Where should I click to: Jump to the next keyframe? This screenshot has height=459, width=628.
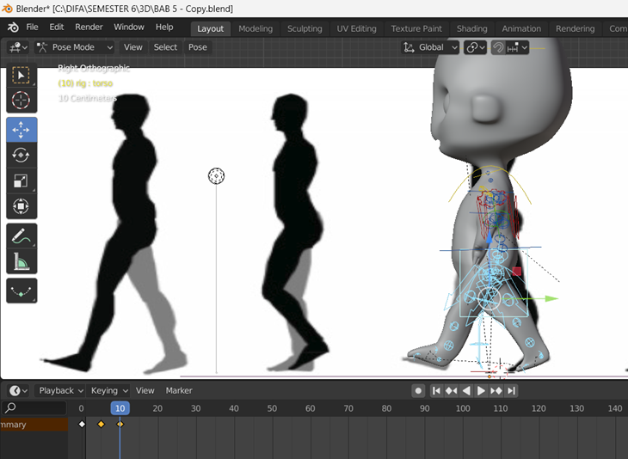pyautogui.click(x=496, y=390)
